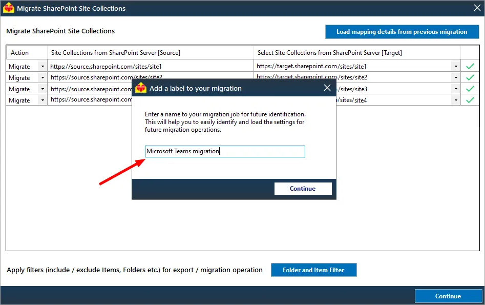Click Load mapping details from previous migration
485x305 pixels.
click(402, 32)
